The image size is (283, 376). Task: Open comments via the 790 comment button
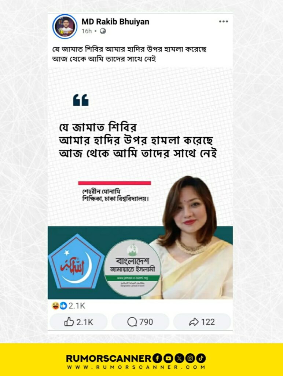pos(140,322)
